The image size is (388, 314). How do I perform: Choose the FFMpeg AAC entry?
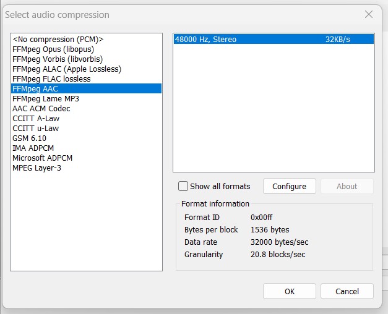coord(35,89)
